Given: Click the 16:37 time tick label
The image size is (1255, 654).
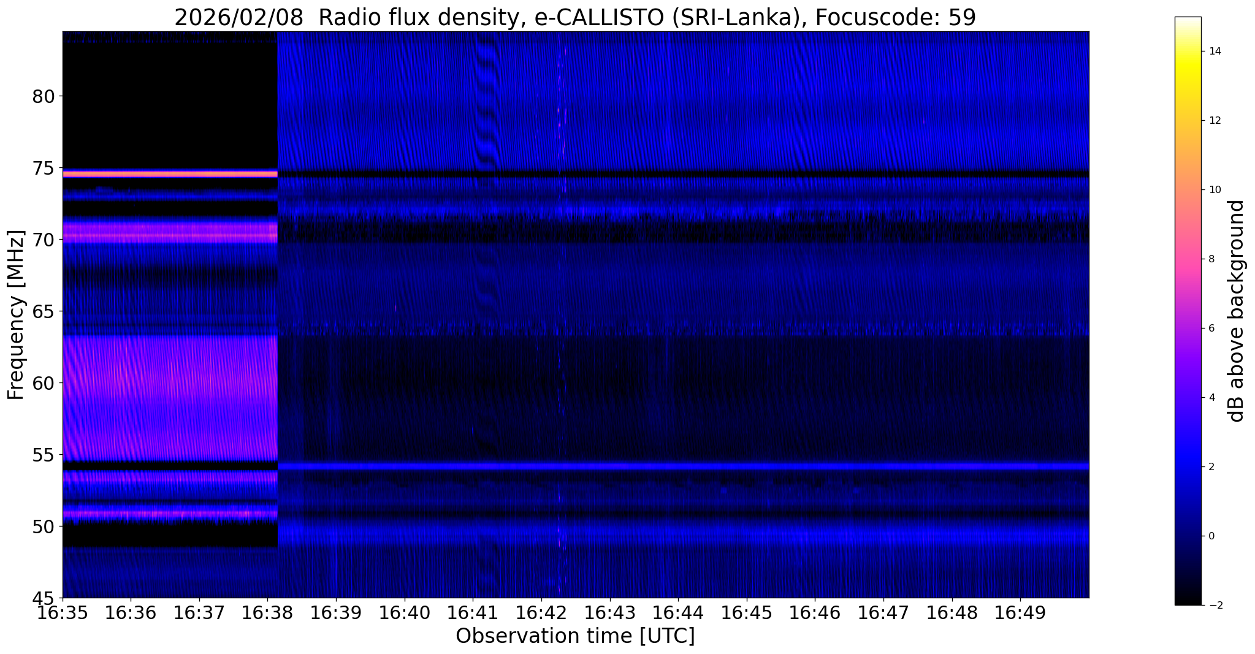Looking at the screenshot, I should pyautogui.click(x=199, y=612).
